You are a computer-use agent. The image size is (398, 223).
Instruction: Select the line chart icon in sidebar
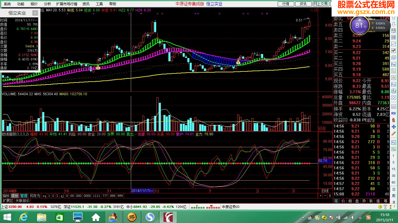pos(394,44)
